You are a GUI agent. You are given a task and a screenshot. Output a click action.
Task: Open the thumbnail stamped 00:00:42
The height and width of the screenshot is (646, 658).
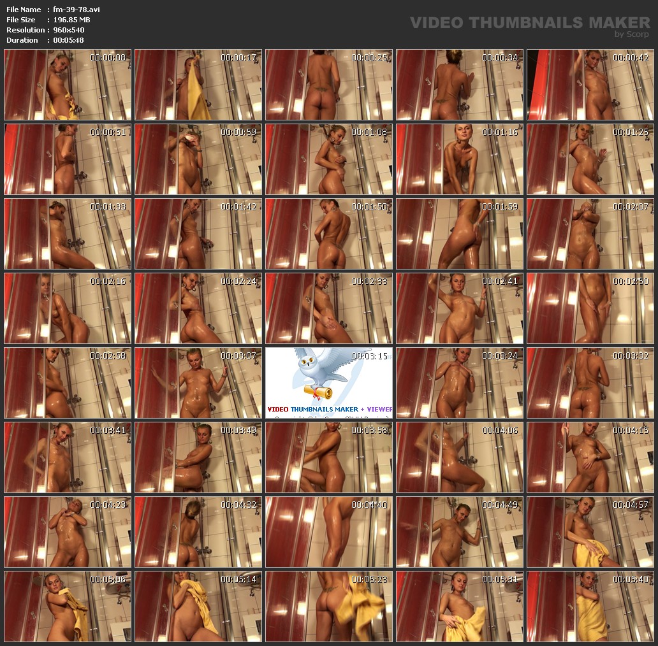point(590,85)
